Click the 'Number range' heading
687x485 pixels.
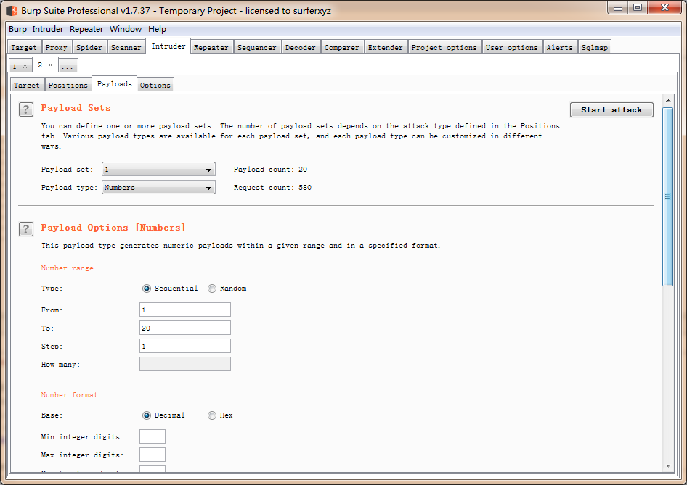[x=67, y=268]
